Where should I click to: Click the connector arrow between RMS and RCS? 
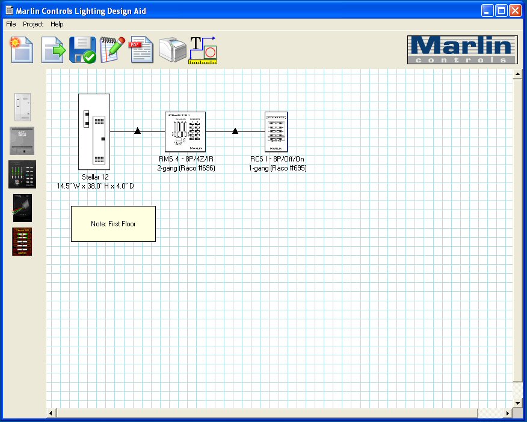[x=235, y=131]
